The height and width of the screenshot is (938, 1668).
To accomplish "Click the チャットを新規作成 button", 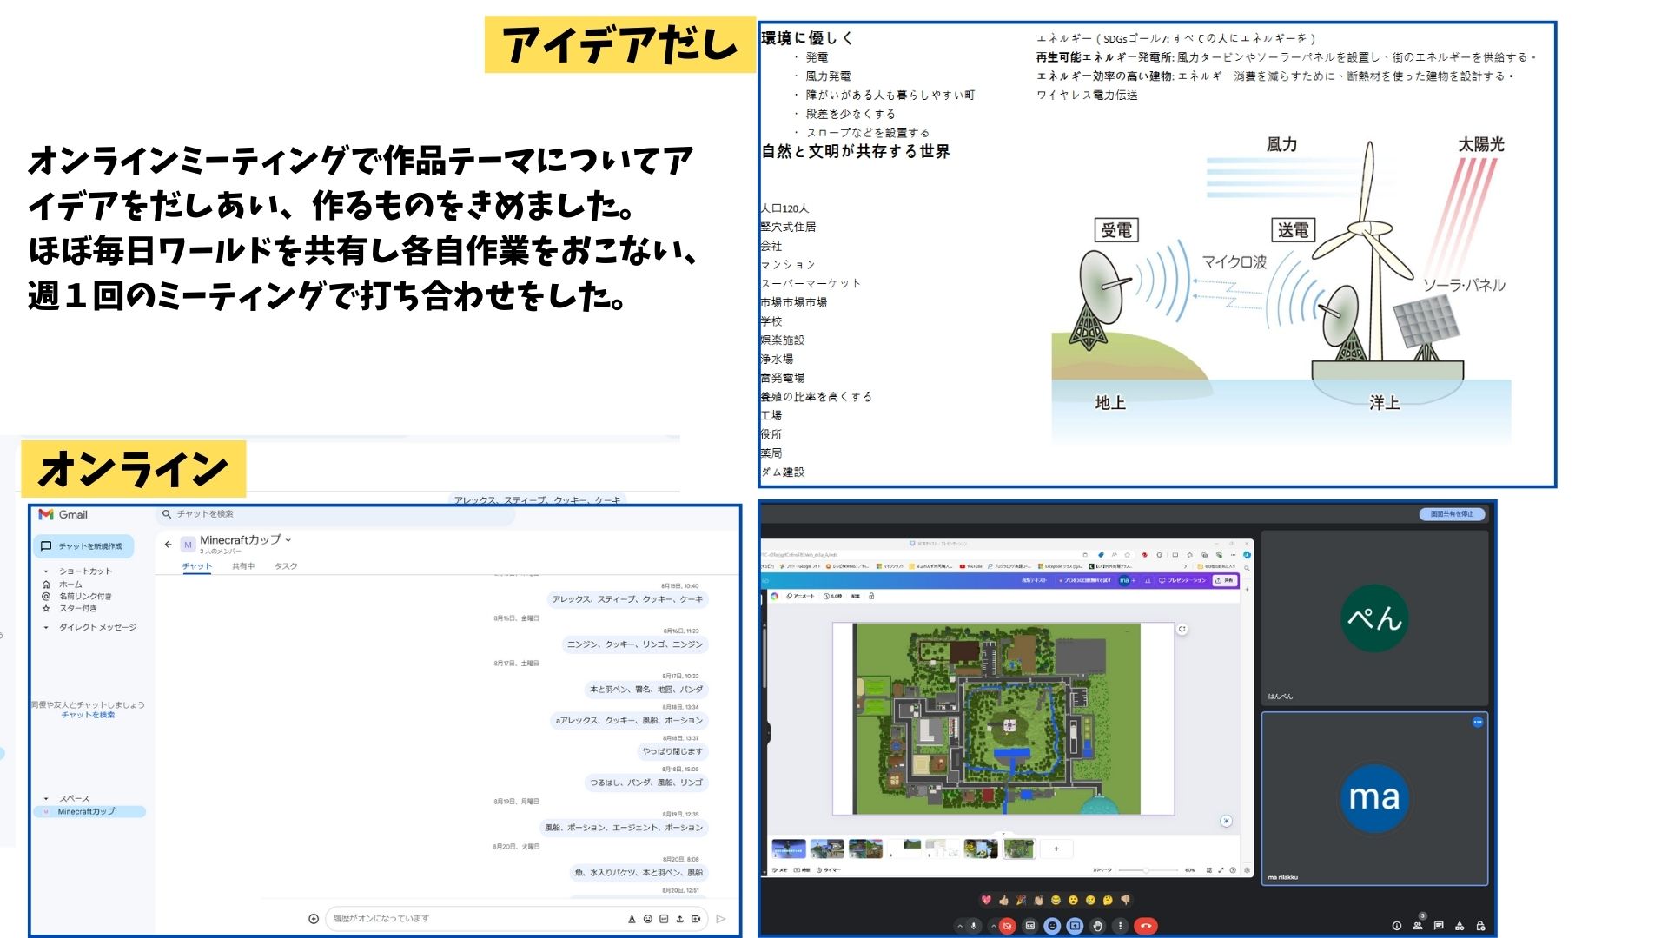I will coord(83,546).
